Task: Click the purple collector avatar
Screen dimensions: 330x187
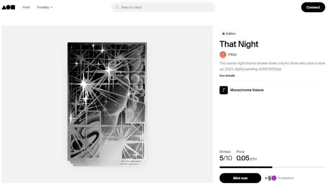Action: click(x=274, y=178)
